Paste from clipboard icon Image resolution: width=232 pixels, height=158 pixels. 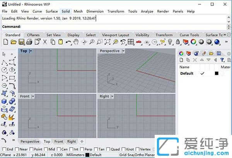click(x=61, y=42)
